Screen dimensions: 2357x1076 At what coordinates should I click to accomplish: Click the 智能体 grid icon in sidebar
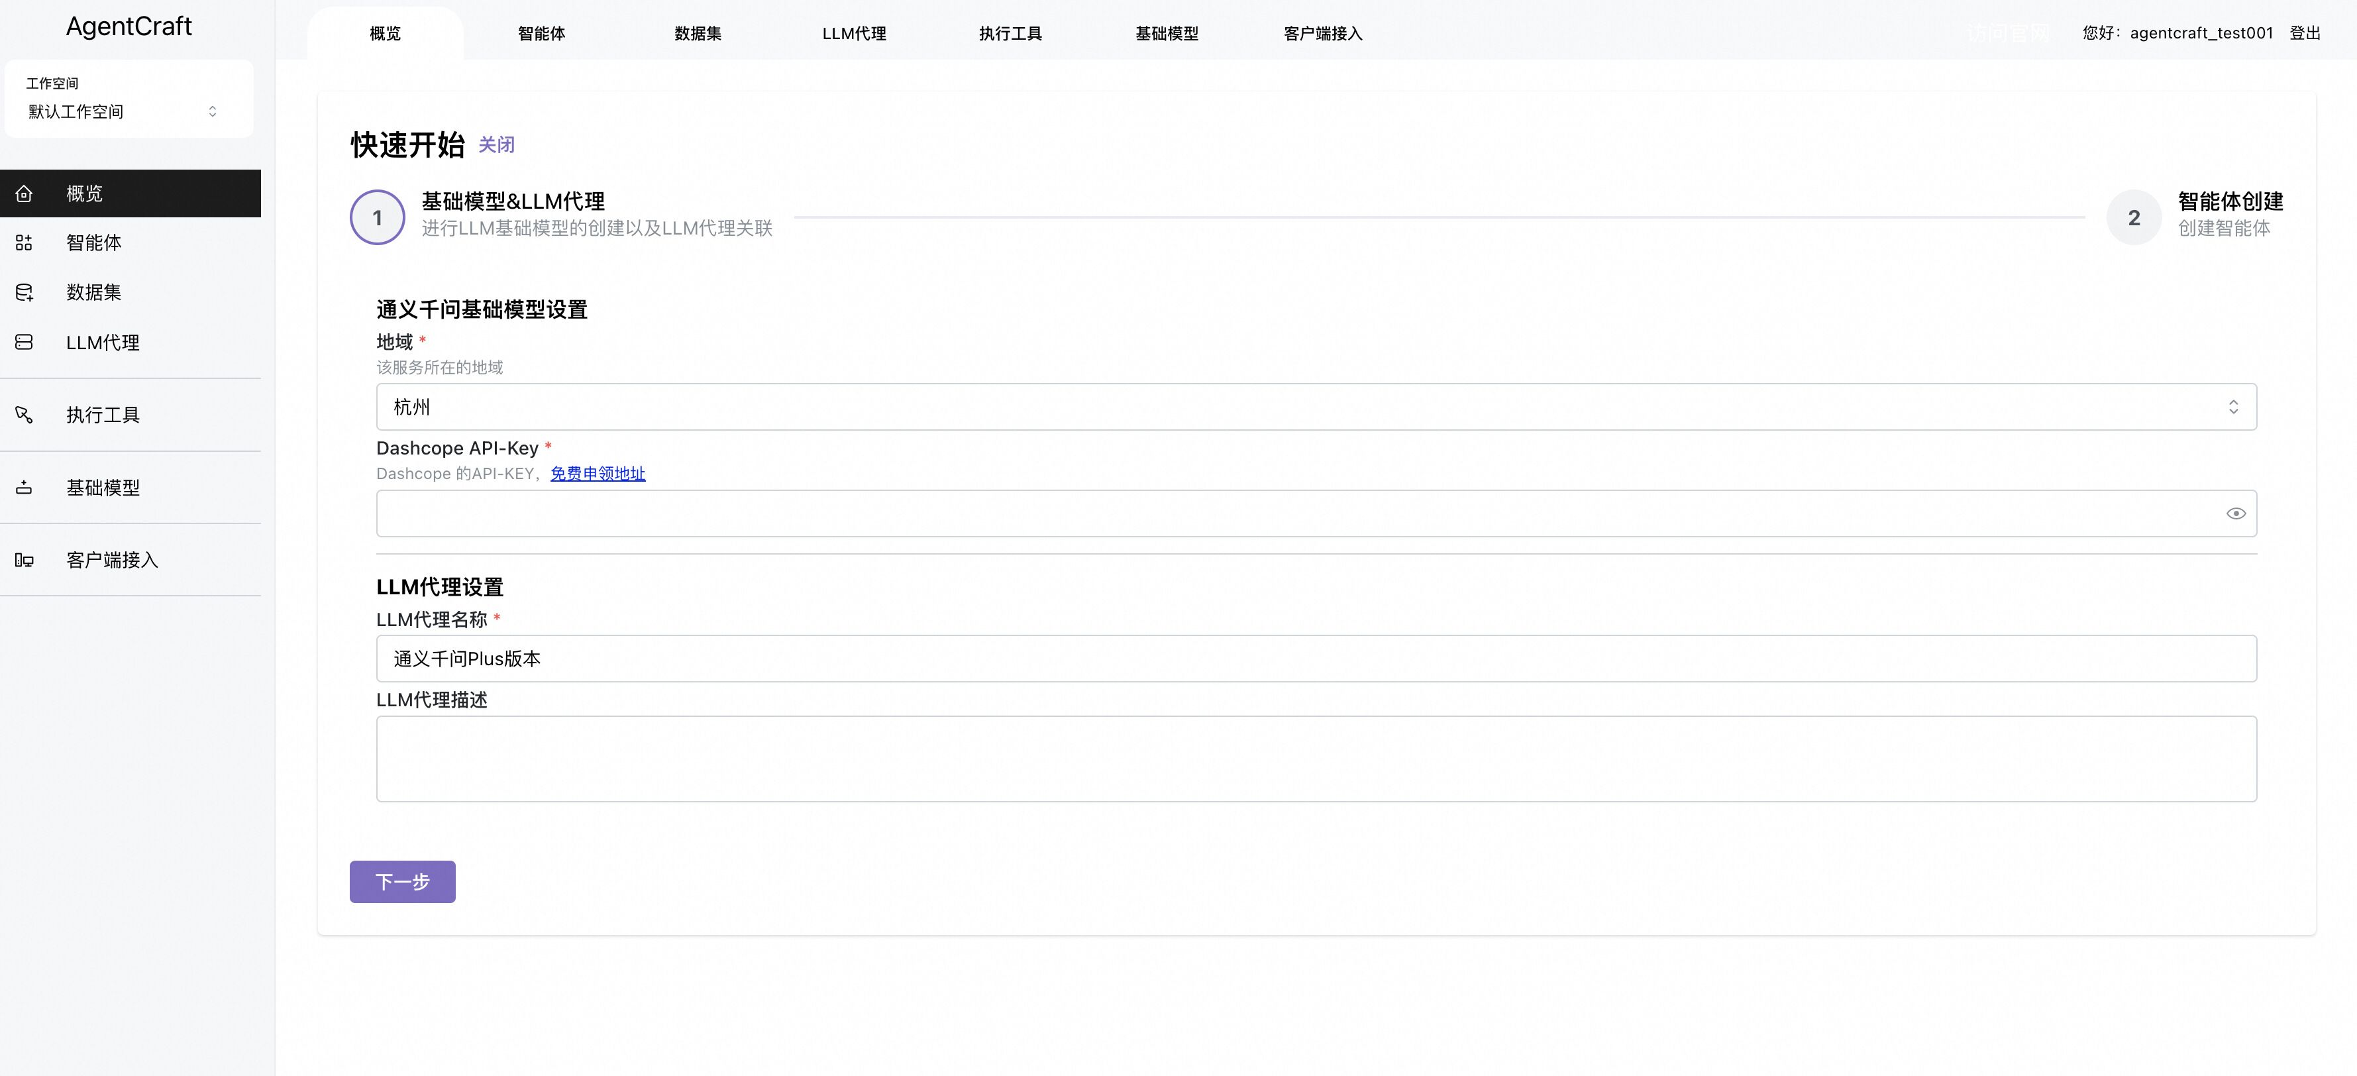pyautogui.click(x=25, y=242)
